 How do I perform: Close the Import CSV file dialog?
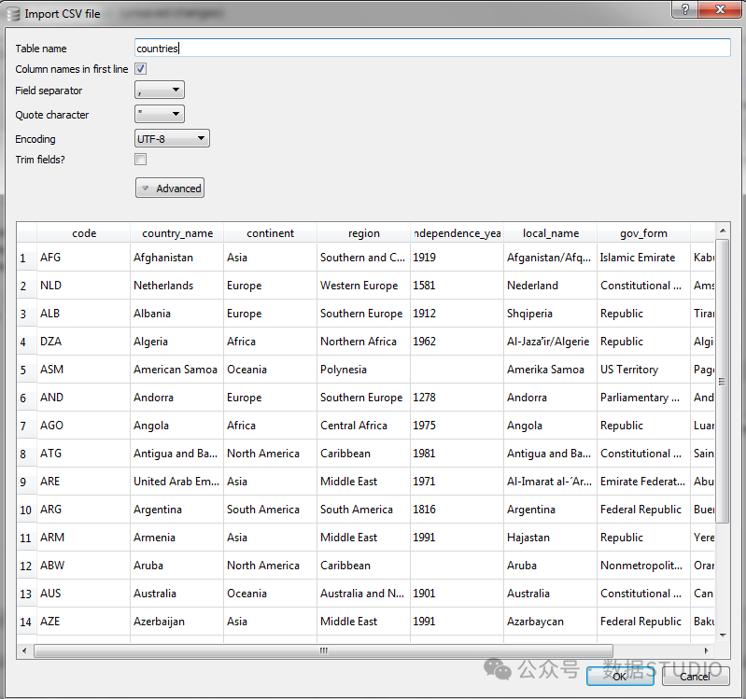pos(720,9)
